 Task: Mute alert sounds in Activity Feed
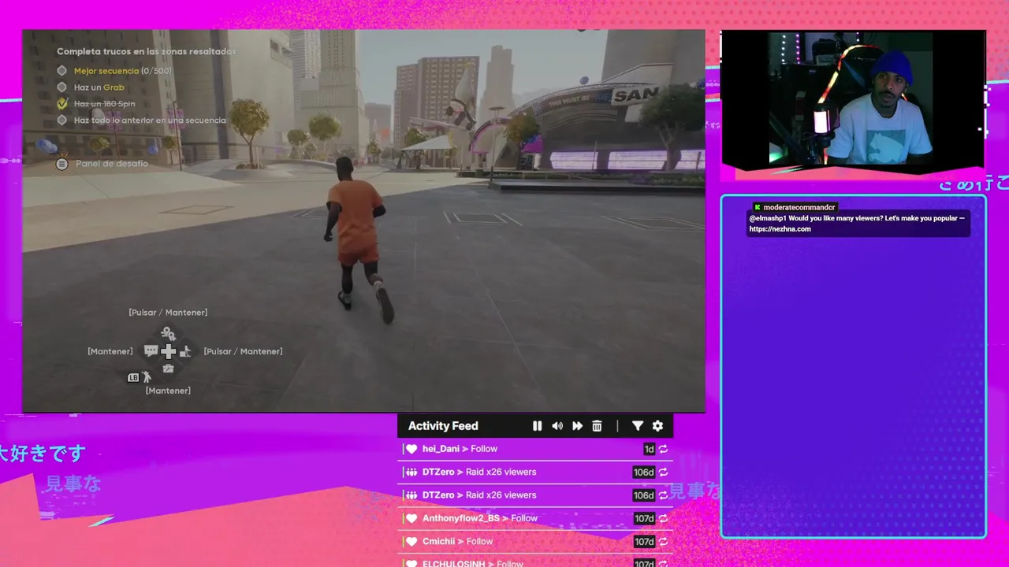pos(557,426)
